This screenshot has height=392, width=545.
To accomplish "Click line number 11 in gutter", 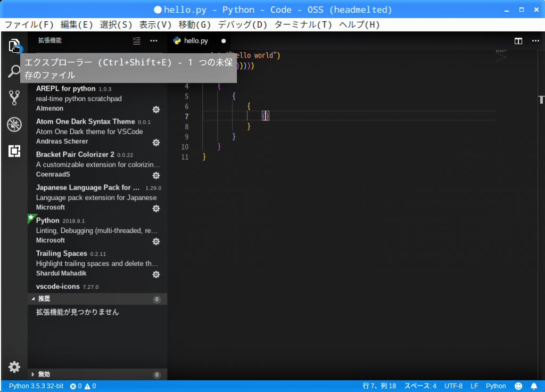I will pos(185,157).
